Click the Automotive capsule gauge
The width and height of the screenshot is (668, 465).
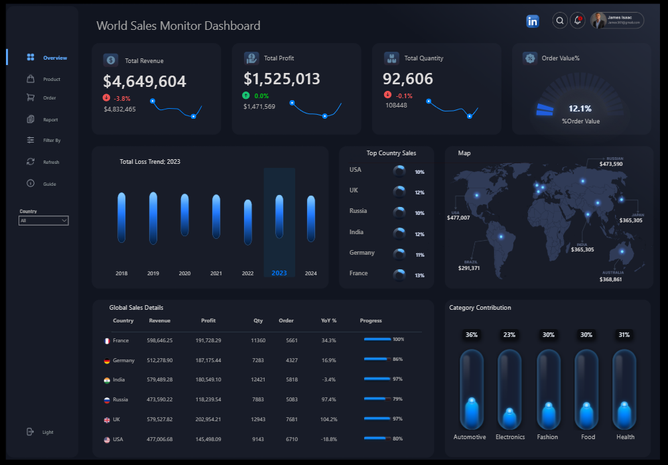click(472, 389)
